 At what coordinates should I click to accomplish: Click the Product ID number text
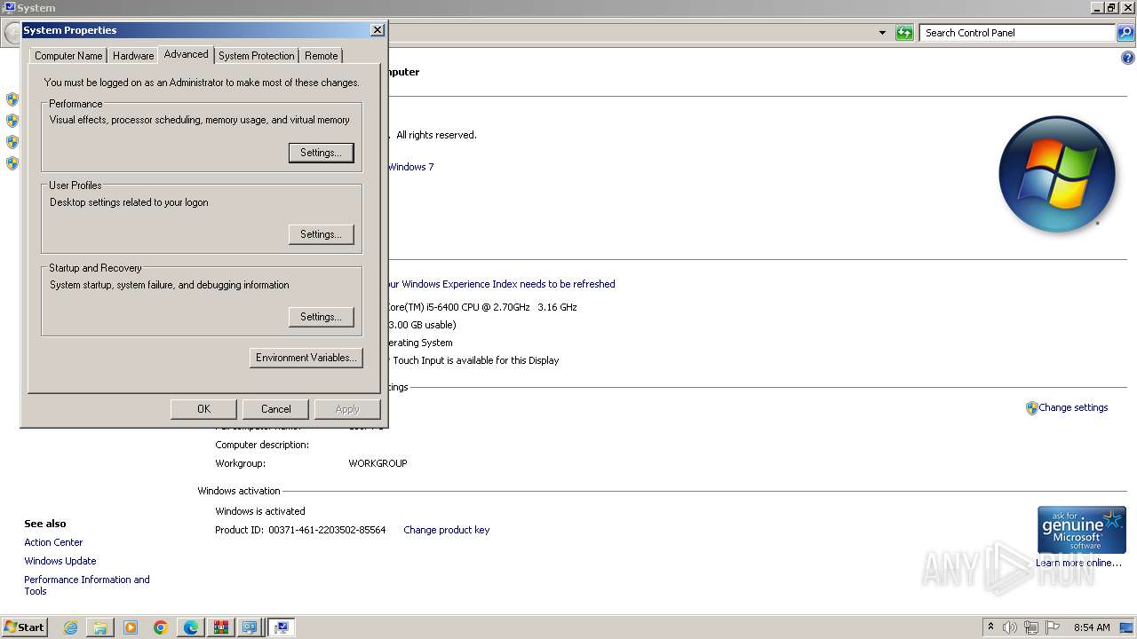(327, 531)
